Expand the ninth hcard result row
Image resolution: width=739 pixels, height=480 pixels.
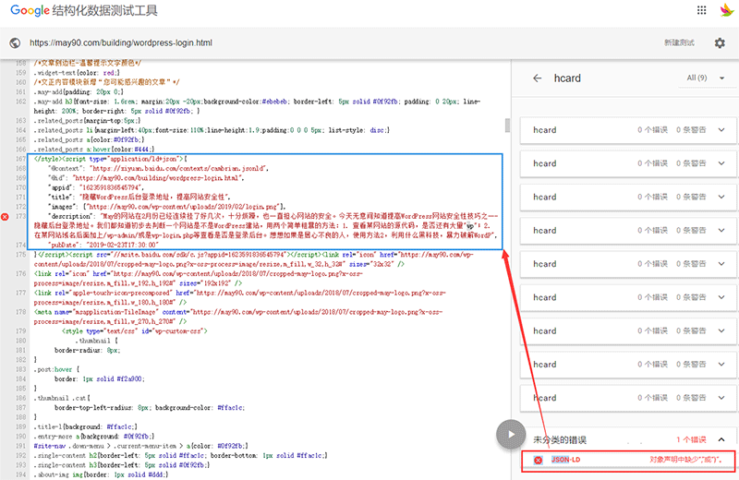tap(628, 398)
